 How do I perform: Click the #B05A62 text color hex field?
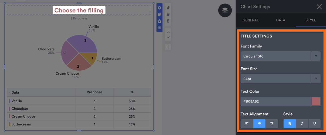click(x=276, y=101)
